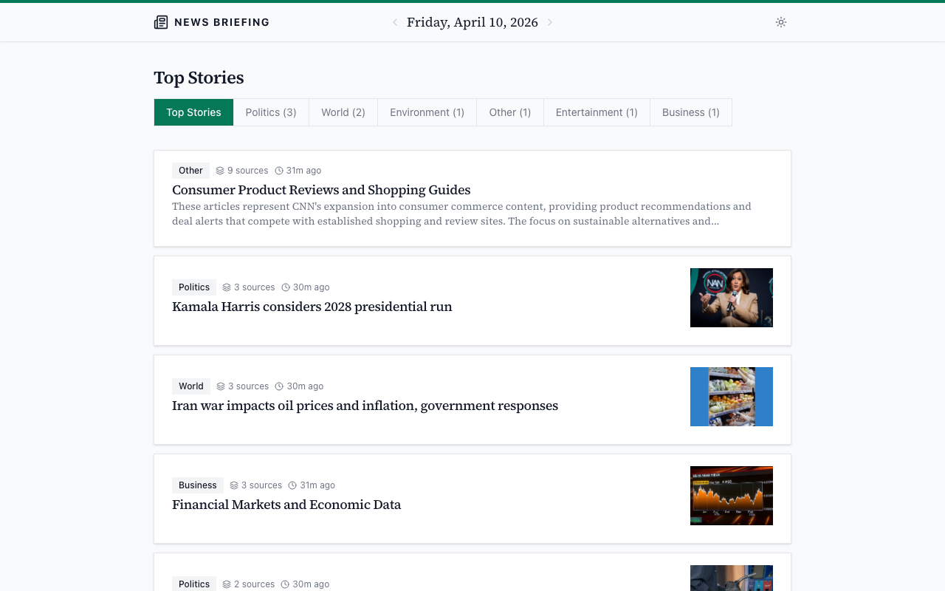Click the sources stack icon on Kamala Harris card
Screen dimensions: 945x591
[x=227, y=287]
